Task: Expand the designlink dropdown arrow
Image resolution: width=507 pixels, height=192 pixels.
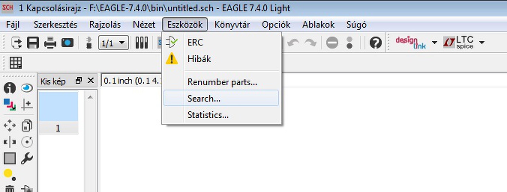Action: [435, 43]
